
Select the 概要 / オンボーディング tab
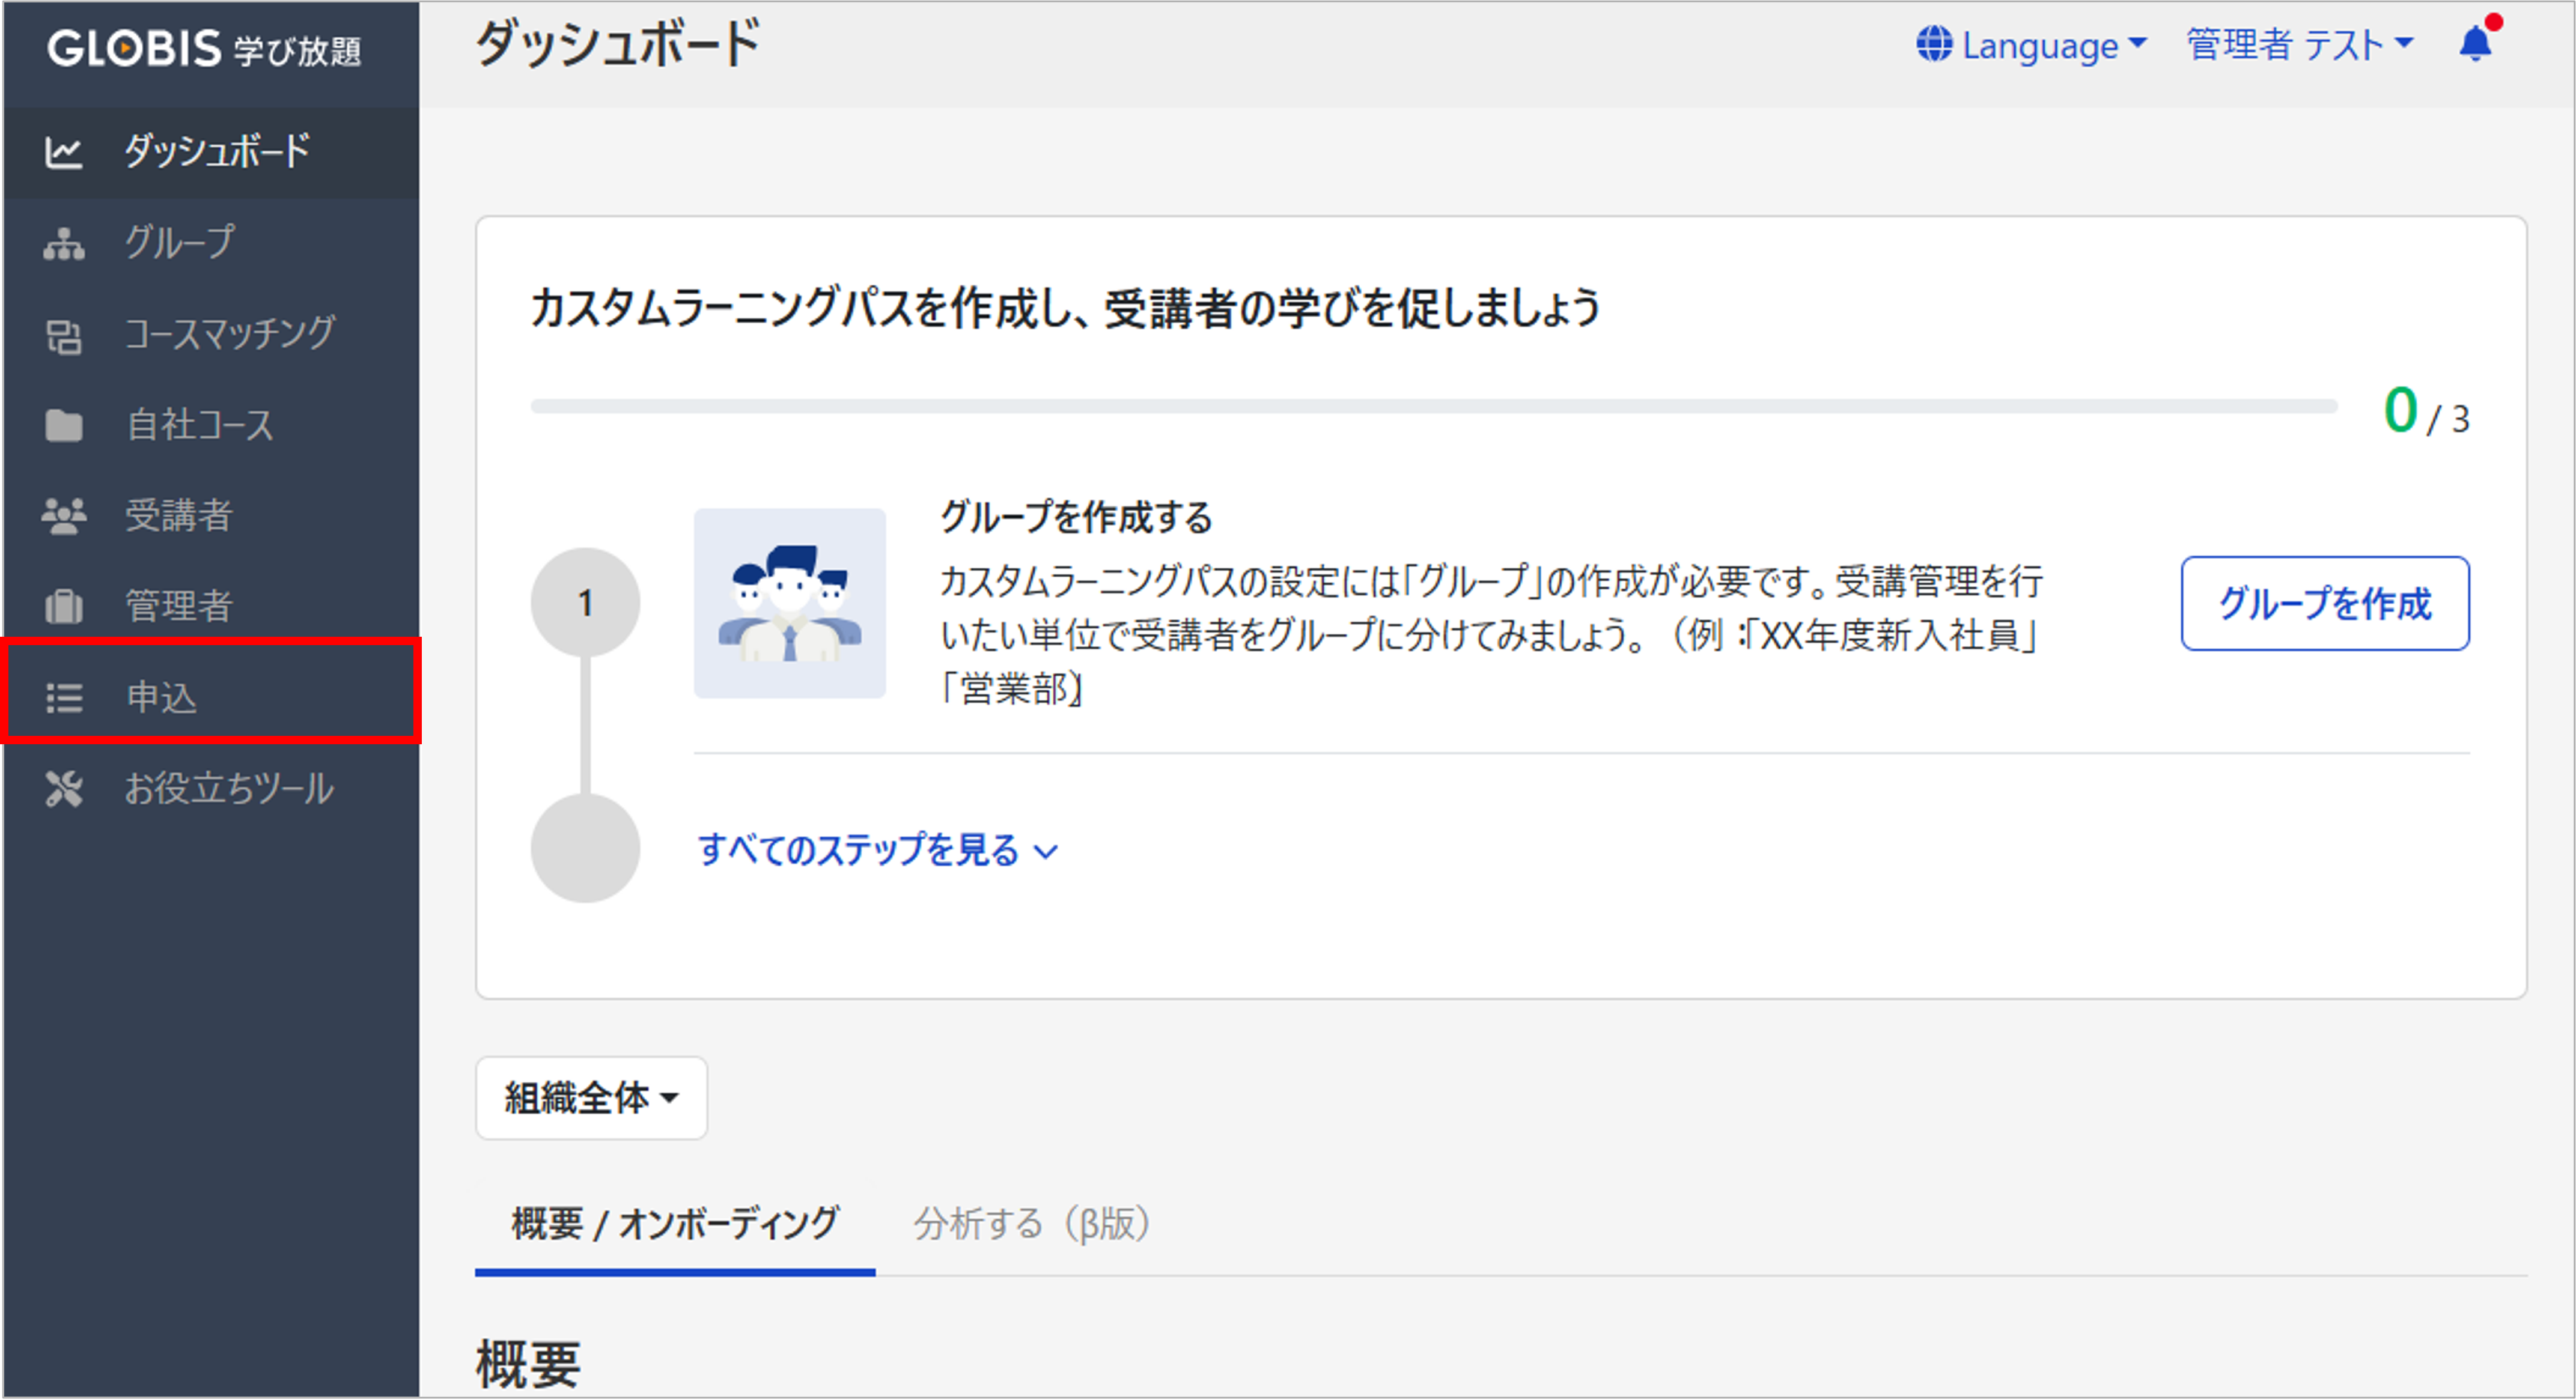point(675,1223)
